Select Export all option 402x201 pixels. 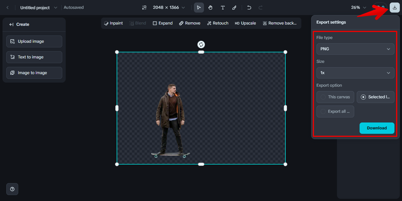pyautogui.click(x=335, y=111)
